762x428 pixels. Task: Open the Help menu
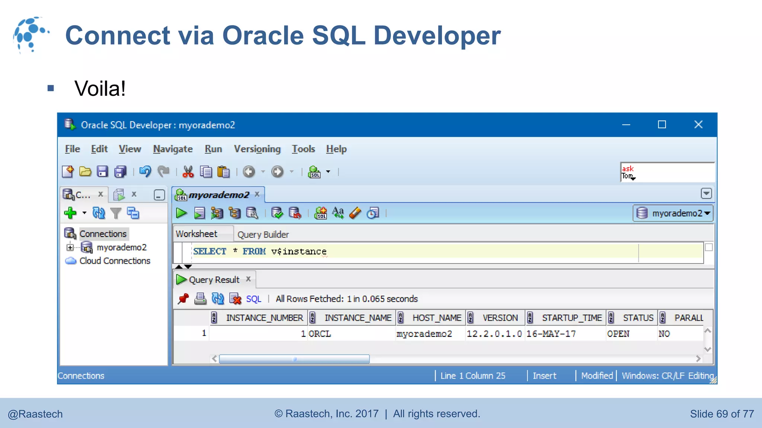pyautogui.click(x=336, y=149)
